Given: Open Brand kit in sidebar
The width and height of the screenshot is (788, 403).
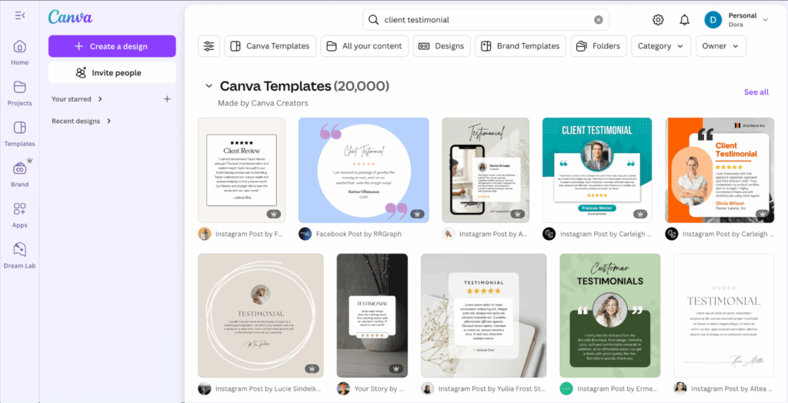Looking at the screenshot, I should tap(20, 174).
